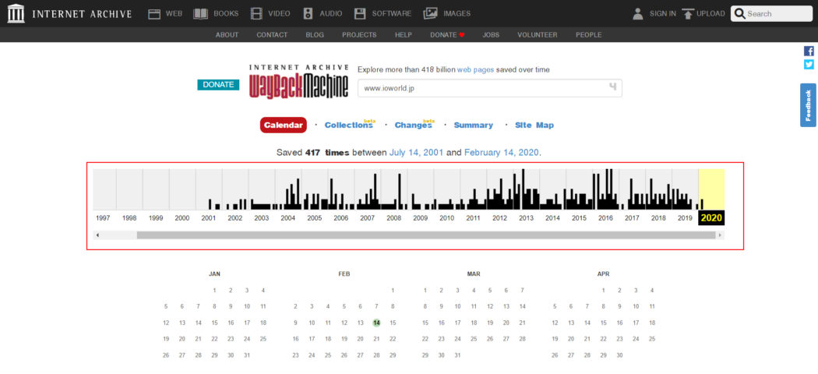Open the Video filmstrip icon
The width and height of the screenshot is (818, 374).
[256, 14]
